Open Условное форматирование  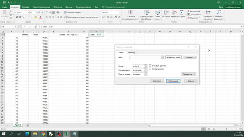point(130,15)
